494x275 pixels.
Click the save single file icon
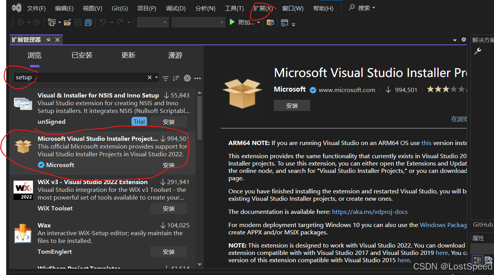tap(78, 22)
